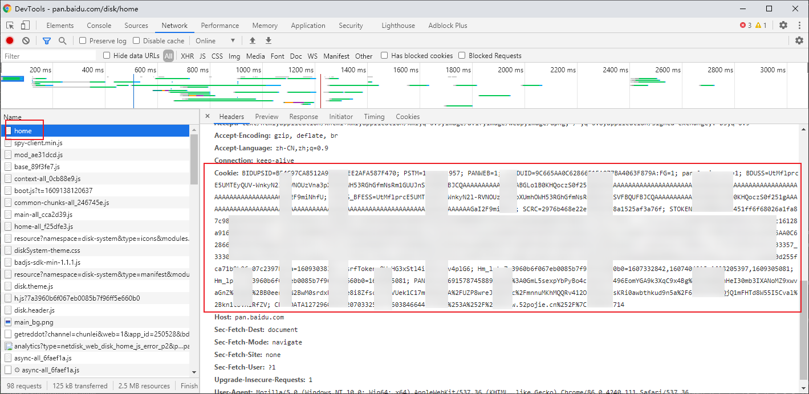Open network search with magnifier icon
The image size is (809, 394).
click(63, 40)
